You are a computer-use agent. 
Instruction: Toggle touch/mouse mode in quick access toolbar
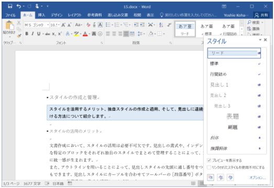37,6
